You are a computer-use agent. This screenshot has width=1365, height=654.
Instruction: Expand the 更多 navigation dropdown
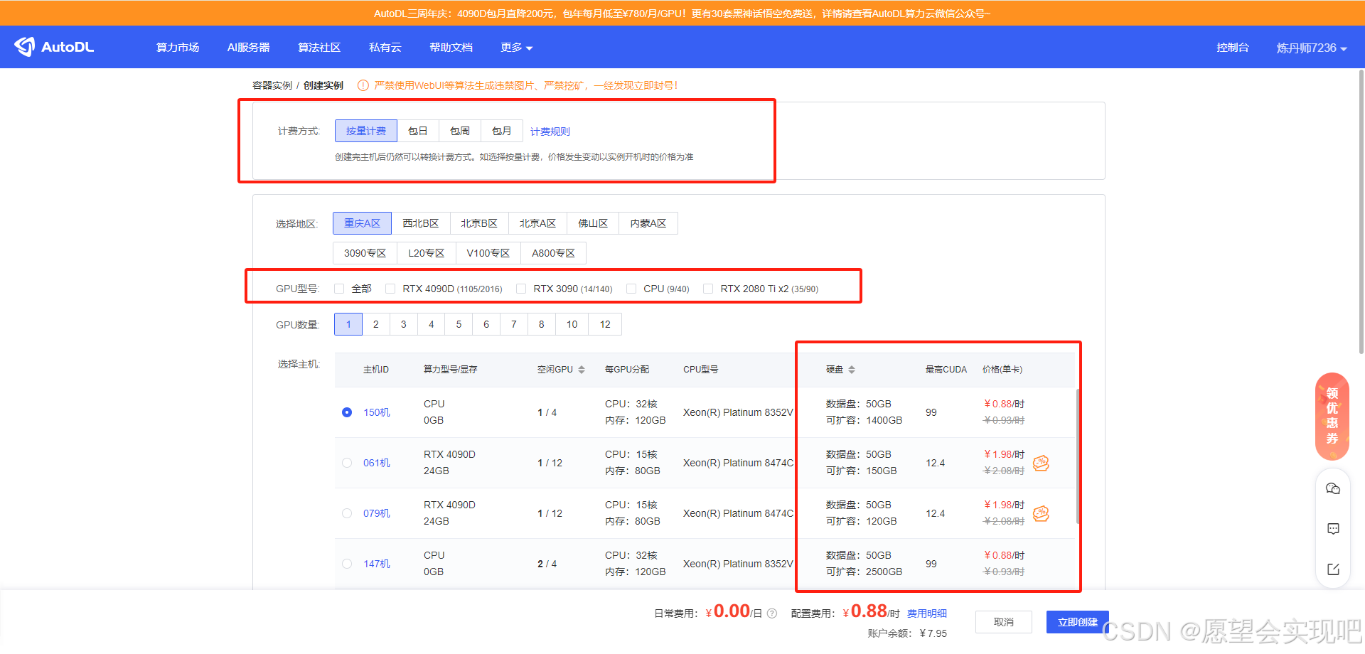(516, 48)
